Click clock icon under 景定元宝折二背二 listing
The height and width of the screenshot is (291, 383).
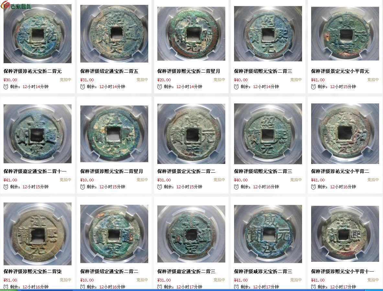160,187
